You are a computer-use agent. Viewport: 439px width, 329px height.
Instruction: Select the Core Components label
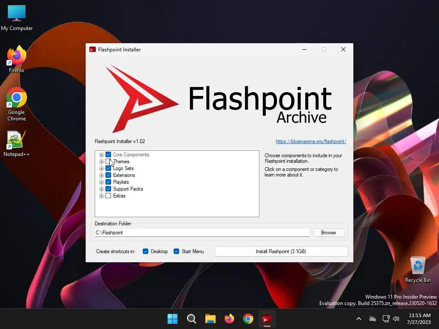tap(131, 155)
